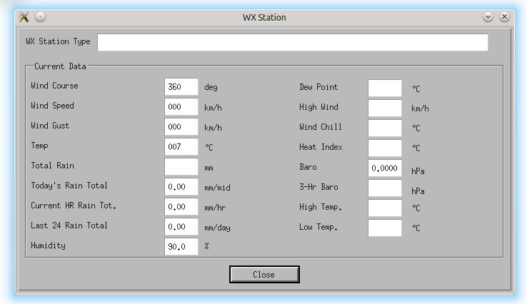Click Today's Rain Total input field
Image resolution: width=527 pixels, height=304 pixels.
181,187
